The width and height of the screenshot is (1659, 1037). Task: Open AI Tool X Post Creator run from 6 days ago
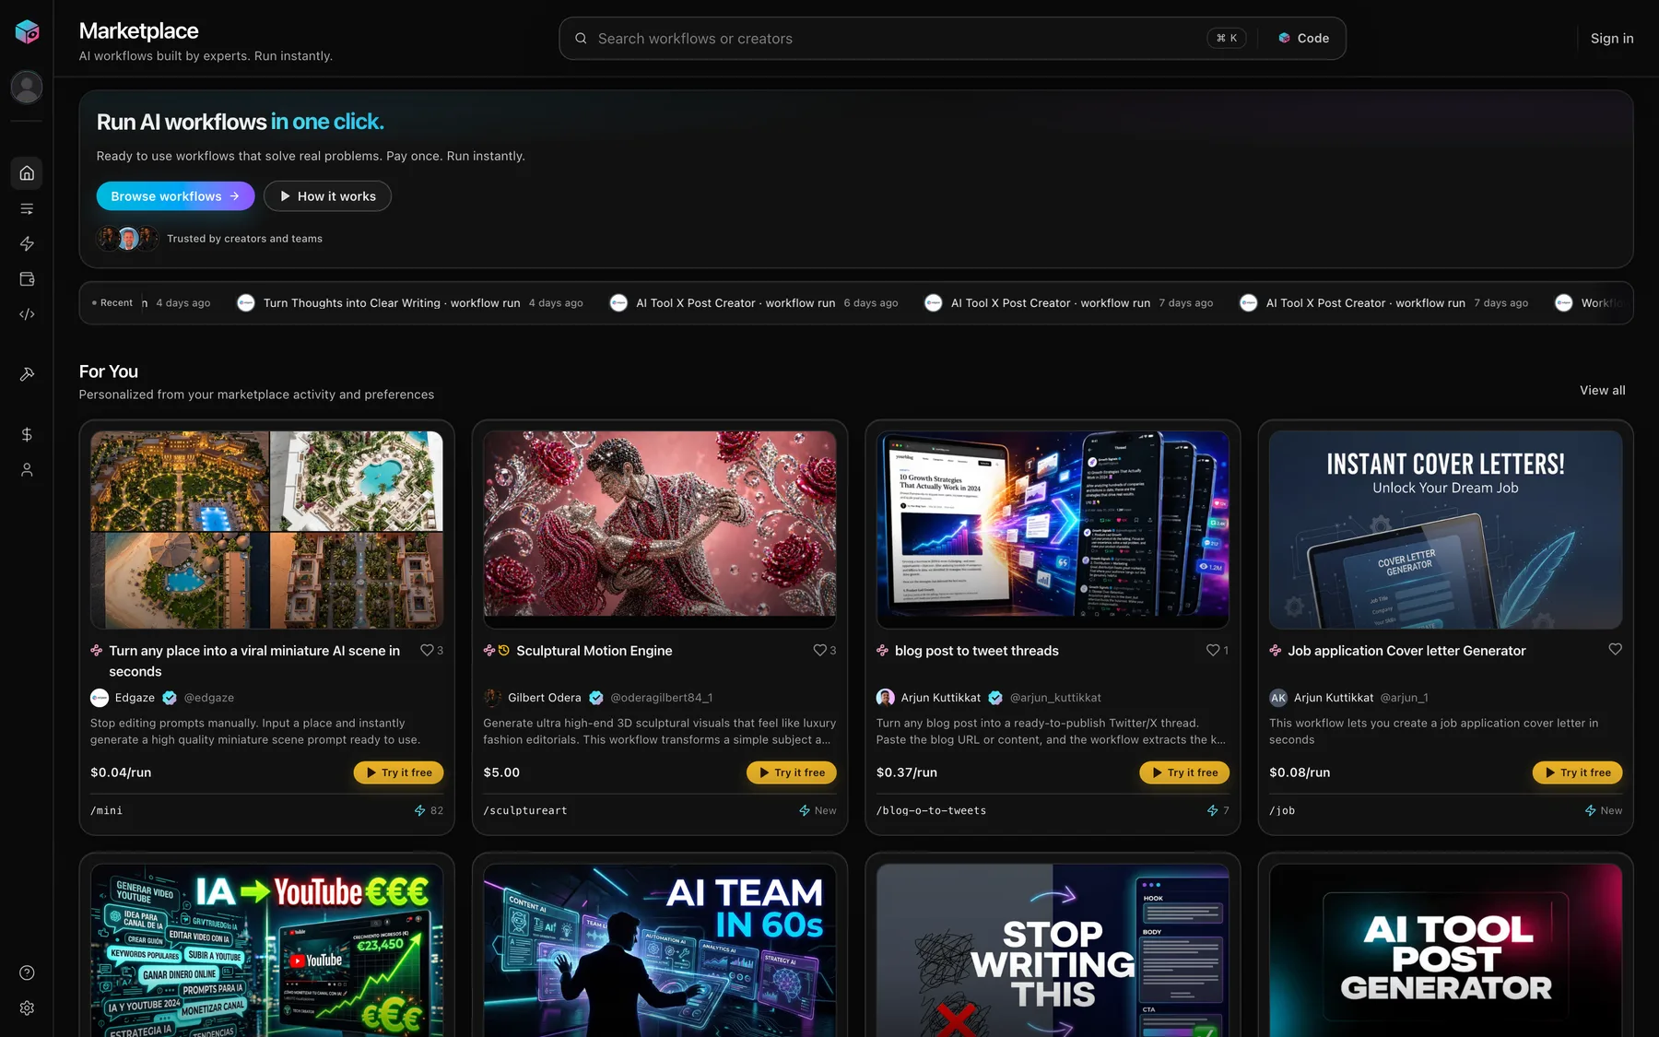[x=754, y=303]
